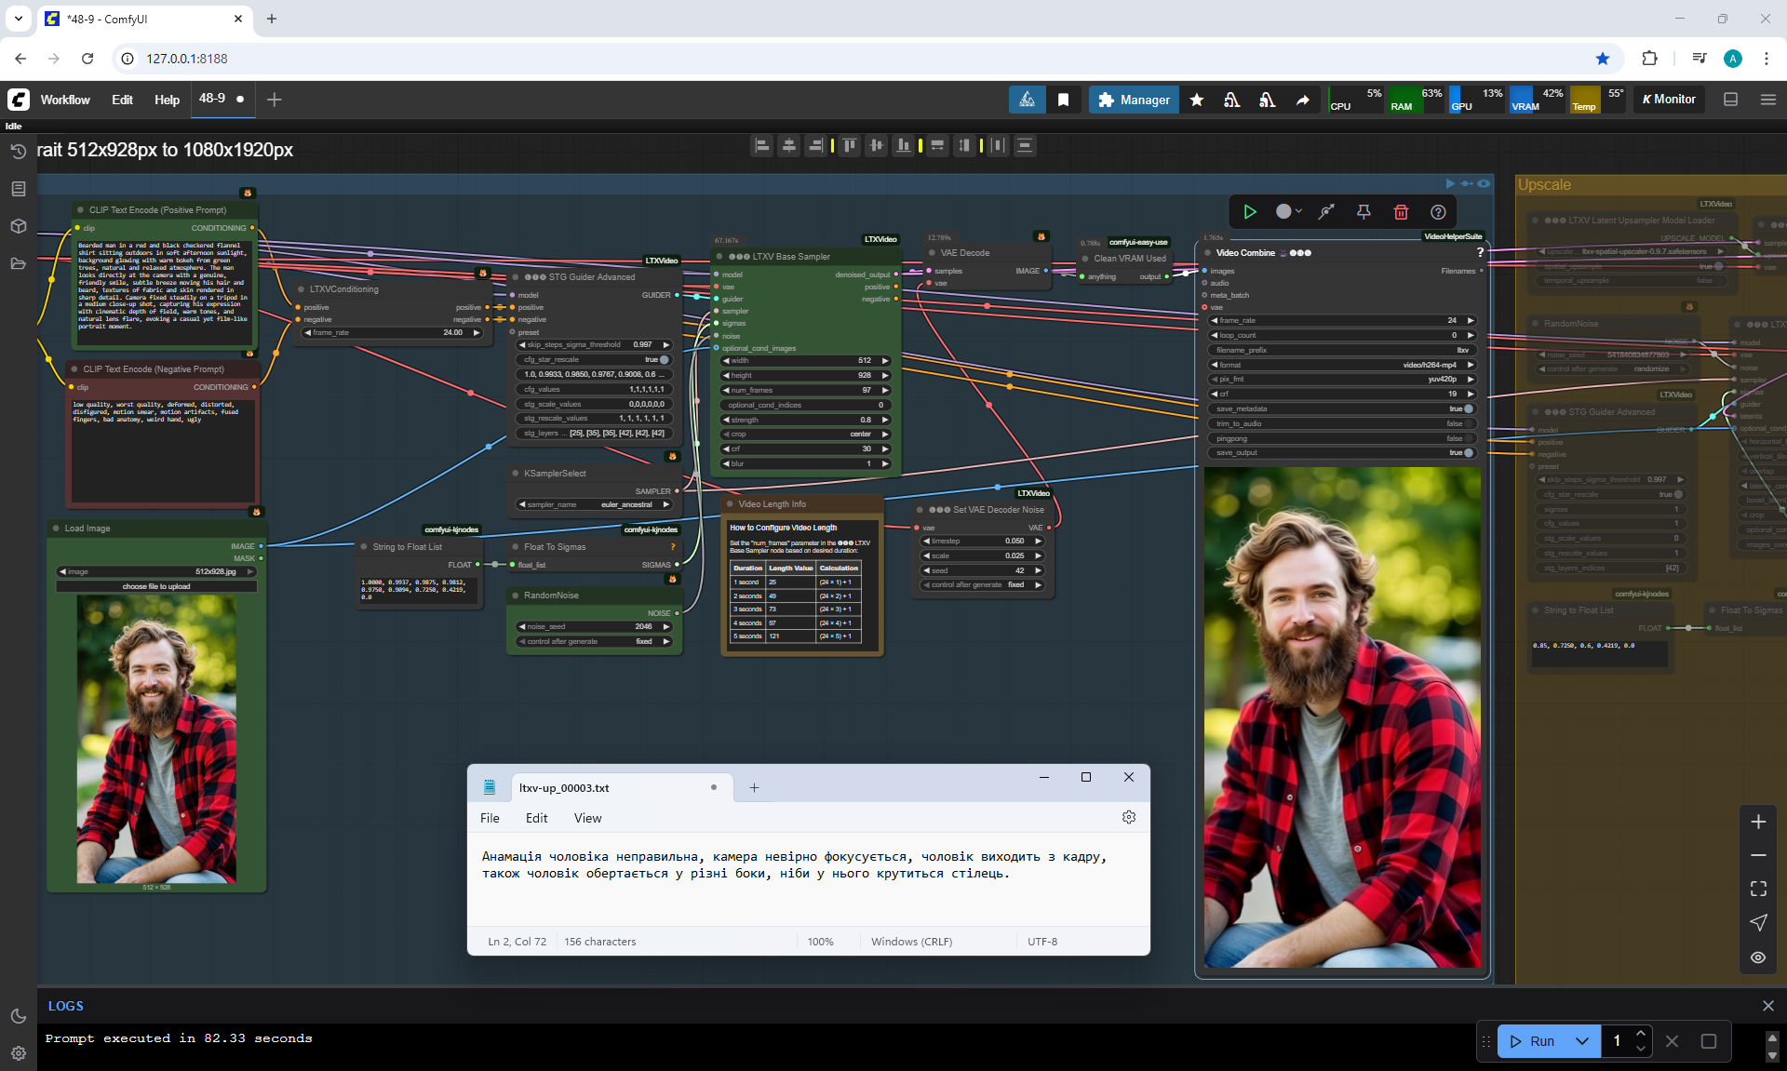Enable the pingpong toggle
The height and width of the screenshot is (1071, 1787).
(1468, 438)
